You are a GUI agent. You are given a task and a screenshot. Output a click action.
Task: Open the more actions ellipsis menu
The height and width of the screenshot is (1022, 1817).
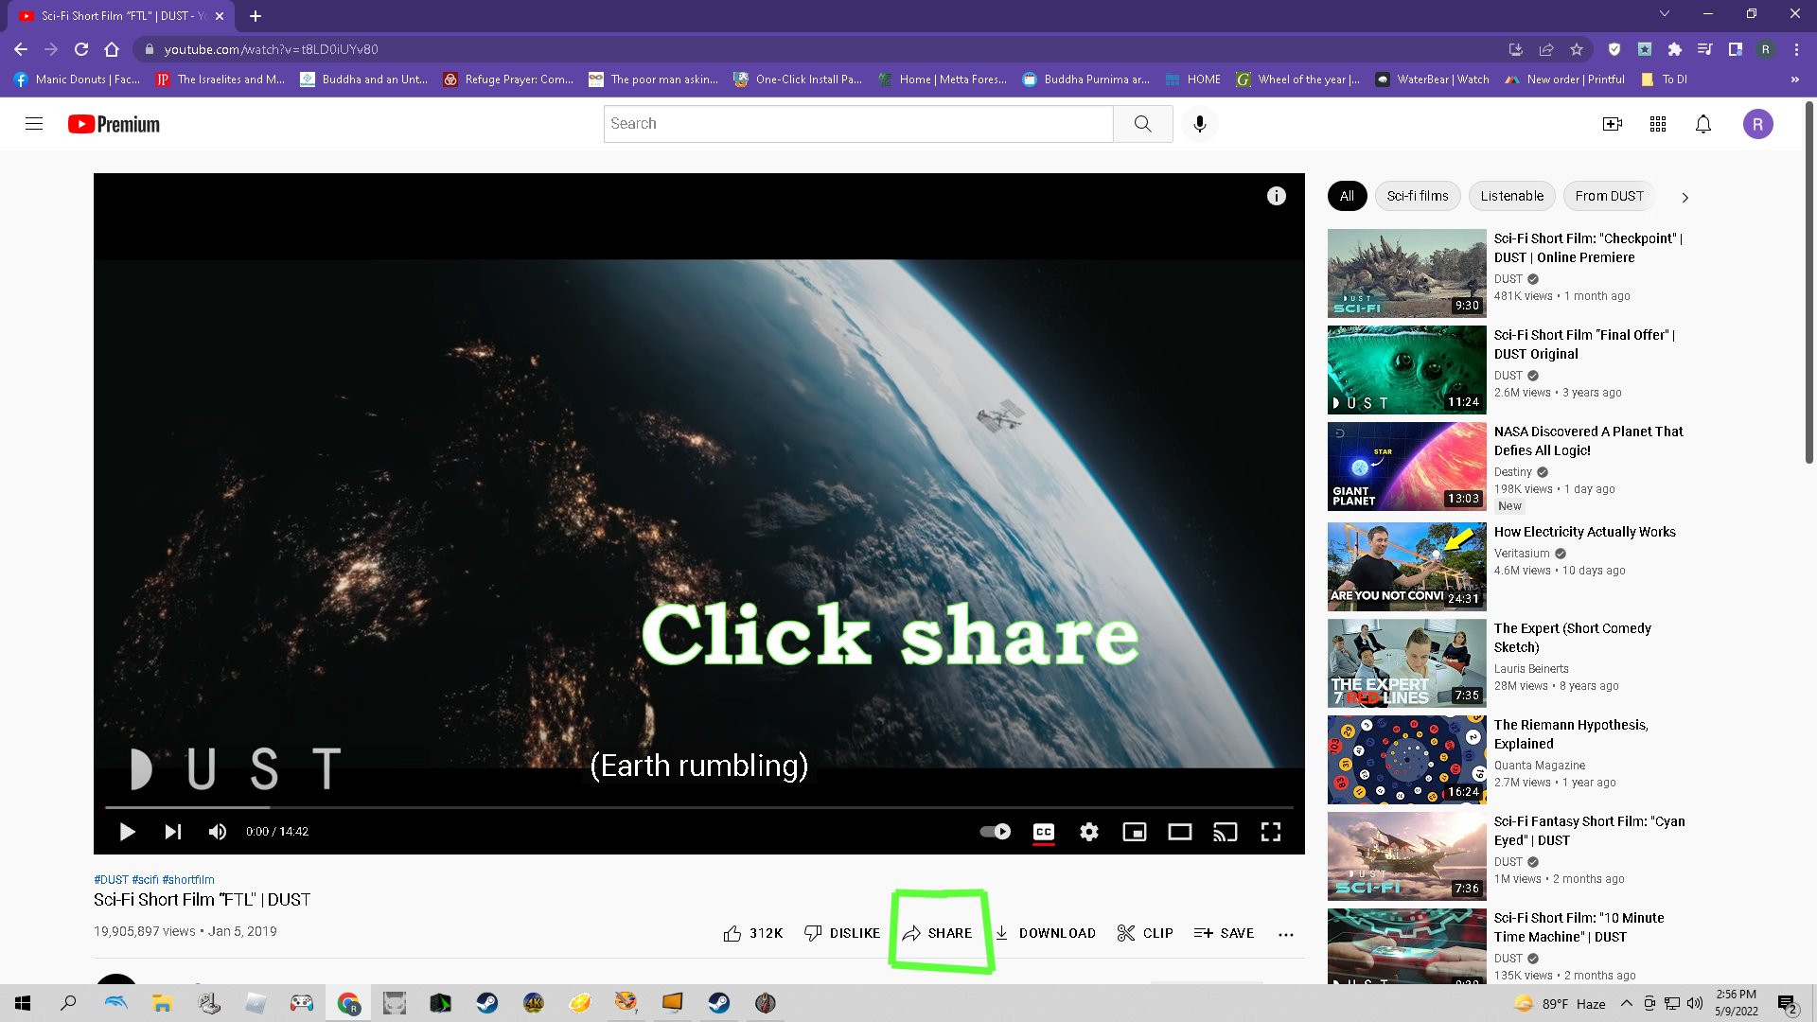coord(1285,934)
